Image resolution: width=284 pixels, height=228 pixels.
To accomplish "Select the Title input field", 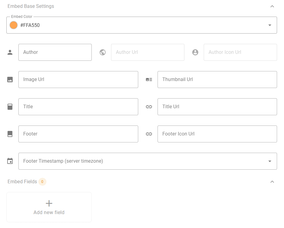I will [x=78, y=107].
